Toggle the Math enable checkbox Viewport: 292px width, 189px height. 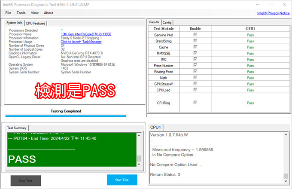[195, 77]
